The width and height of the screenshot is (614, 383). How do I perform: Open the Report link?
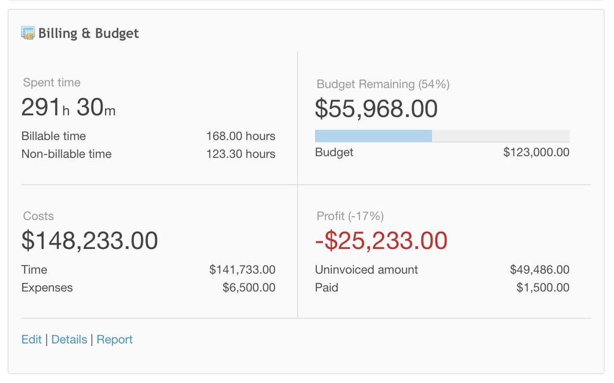(115, 339)
